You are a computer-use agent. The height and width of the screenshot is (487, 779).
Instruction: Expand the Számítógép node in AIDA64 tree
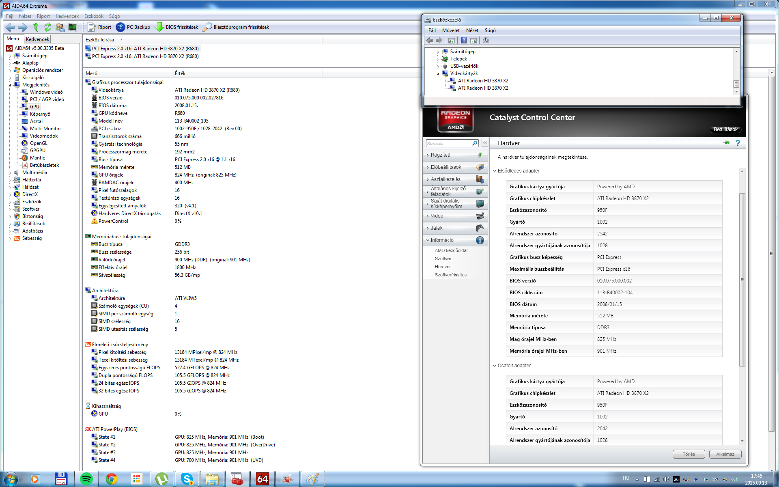point(10,56)
